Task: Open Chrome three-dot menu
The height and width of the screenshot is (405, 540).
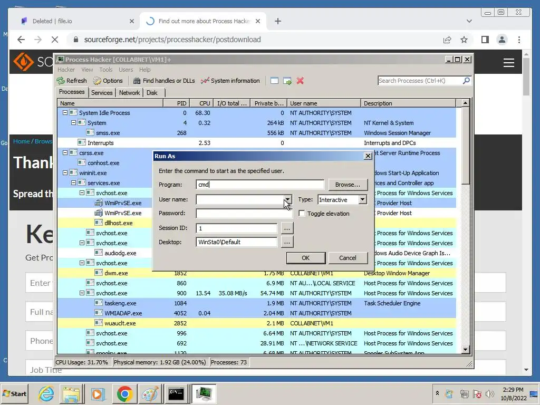Action: click(519, 40)
